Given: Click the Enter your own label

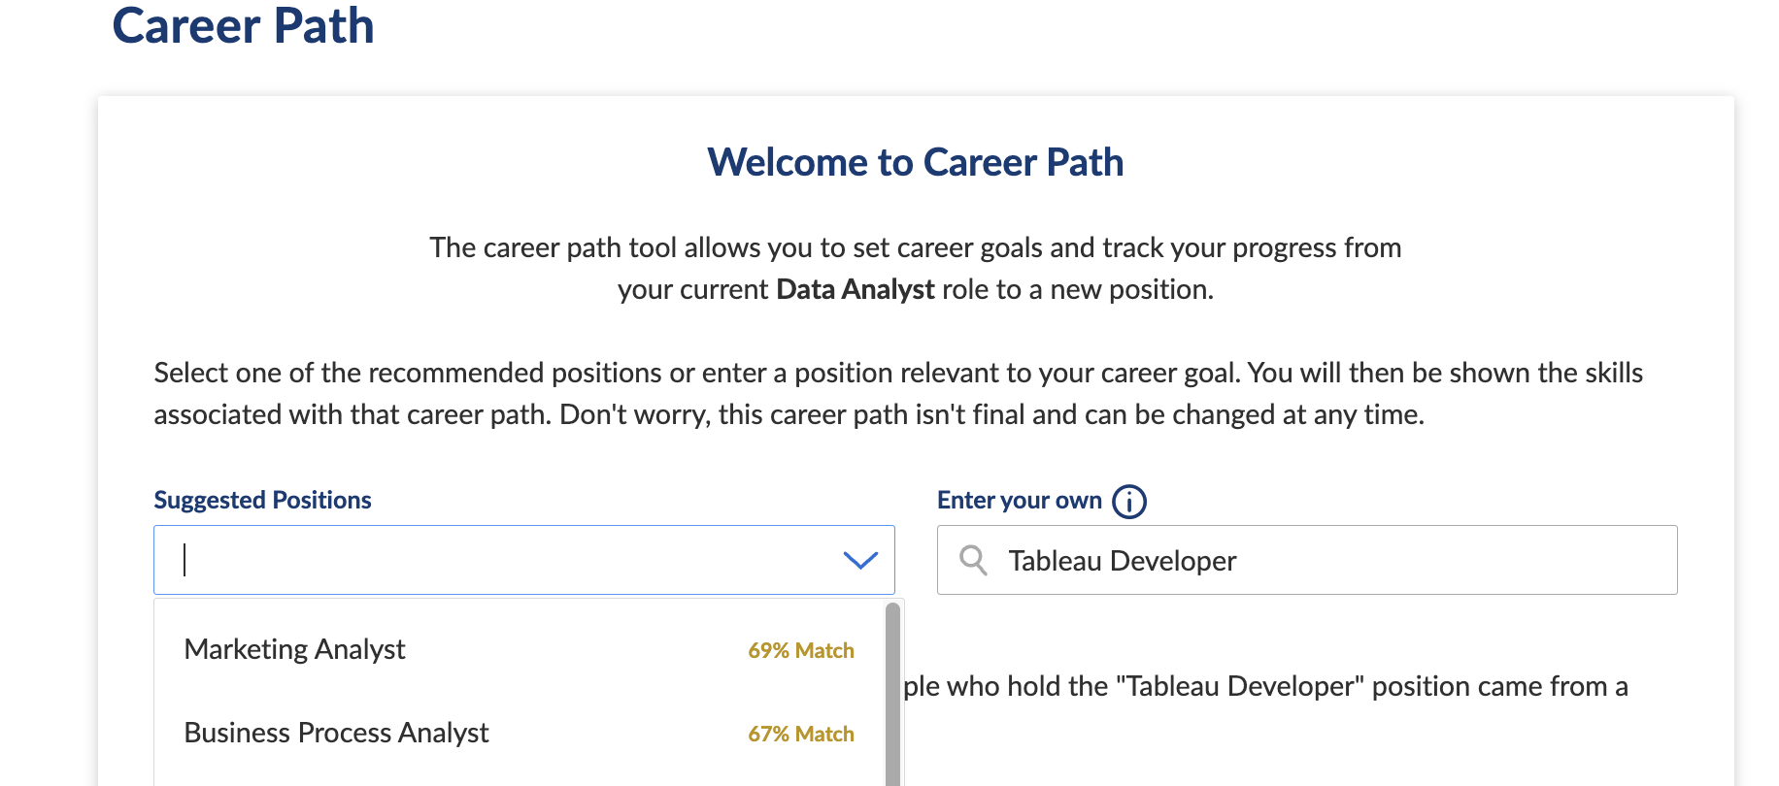Looking at the screenshot, I should tap(1019, 500).
